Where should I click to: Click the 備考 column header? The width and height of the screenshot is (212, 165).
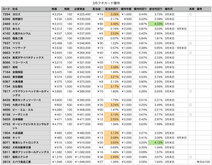tap(204, 9)
